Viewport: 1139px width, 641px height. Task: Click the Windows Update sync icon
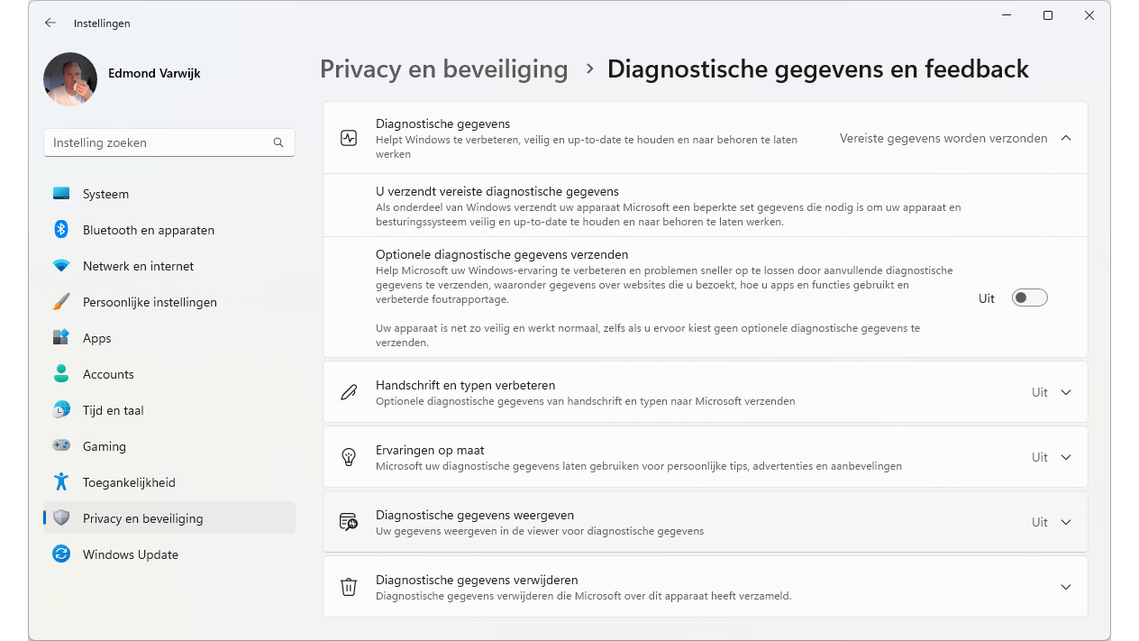61,554
